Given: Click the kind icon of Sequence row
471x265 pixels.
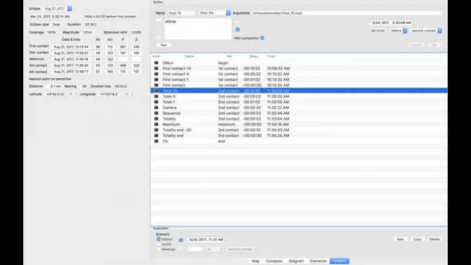Looking at the screenshot, I should pyautogui.click(x=156, y=113).
